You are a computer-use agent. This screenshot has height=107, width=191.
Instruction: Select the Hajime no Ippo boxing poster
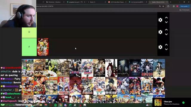(x=159, y=86)
